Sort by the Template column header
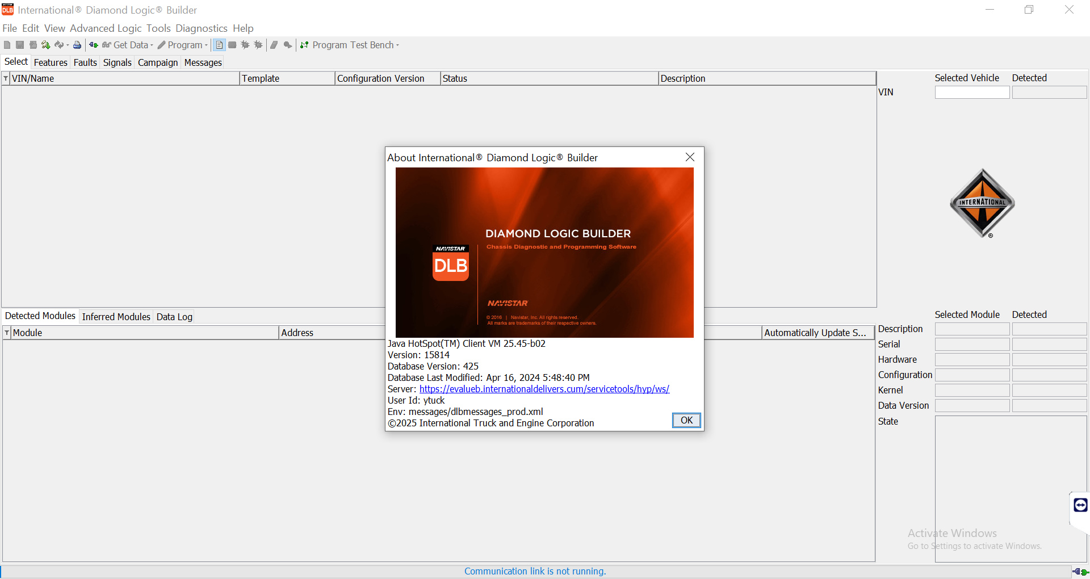This screenshot has width=1090, height=579. 287,78
